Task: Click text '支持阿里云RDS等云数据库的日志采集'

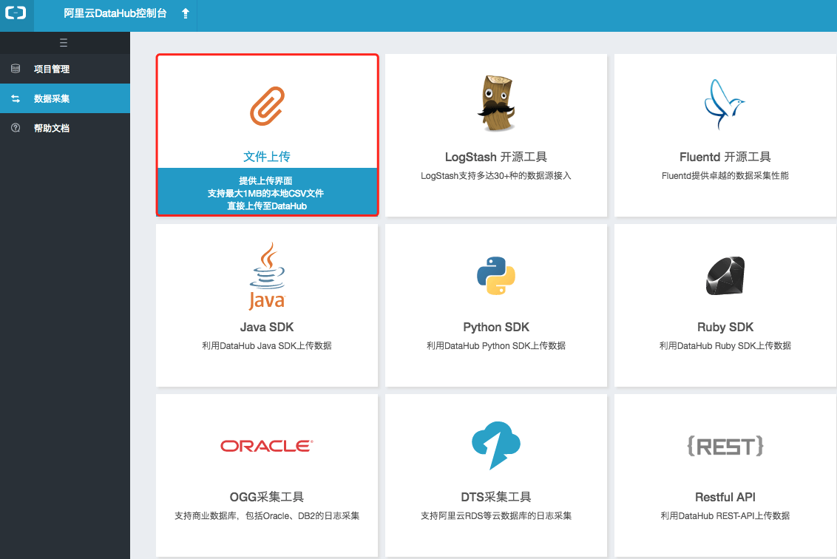Action: 496,516
